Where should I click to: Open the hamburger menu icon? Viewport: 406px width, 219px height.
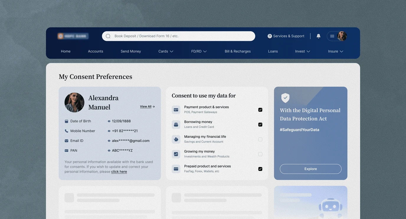coord(332,36)
